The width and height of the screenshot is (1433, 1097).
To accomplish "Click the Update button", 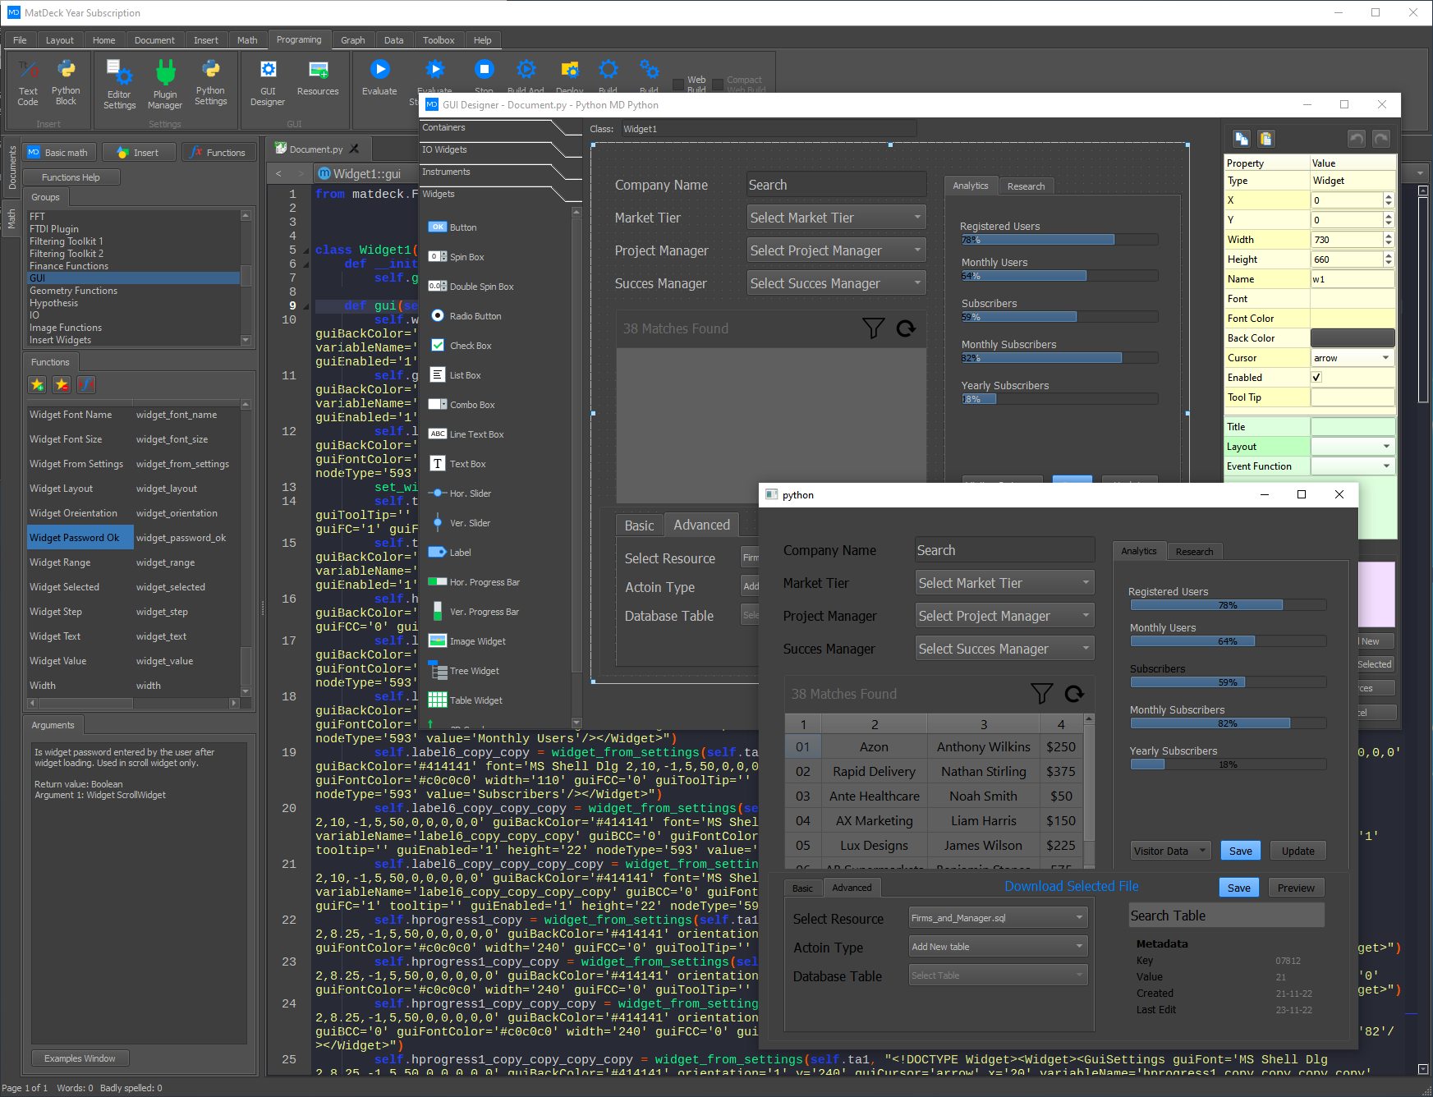I will point(1298,850).
